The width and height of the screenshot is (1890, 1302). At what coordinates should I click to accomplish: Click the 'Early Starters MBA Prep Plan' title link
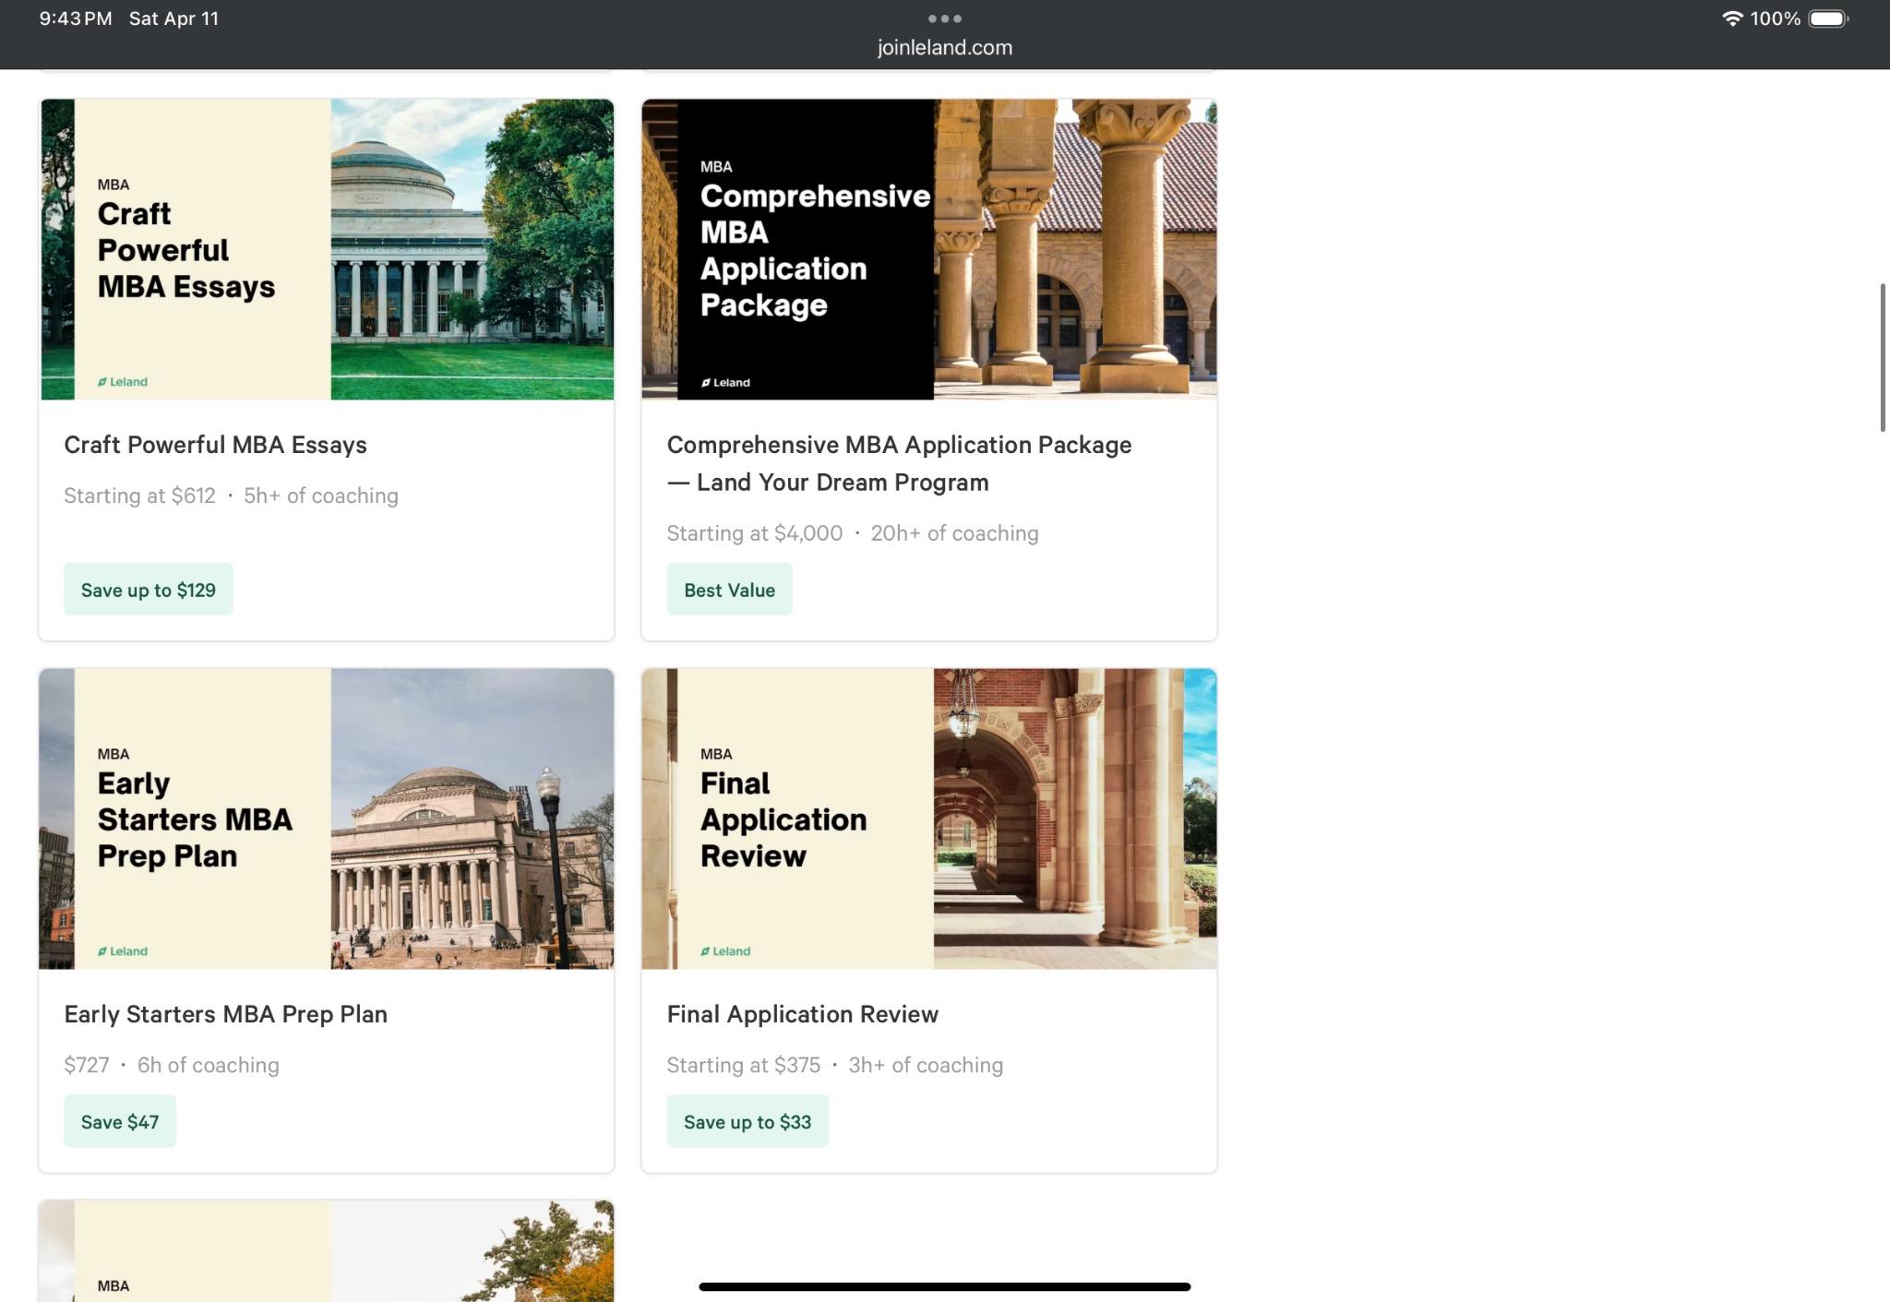225,1014
